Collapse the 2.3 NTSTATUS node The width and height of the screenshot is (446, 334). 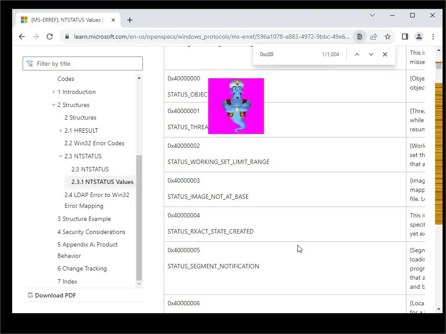coord(61,156)
